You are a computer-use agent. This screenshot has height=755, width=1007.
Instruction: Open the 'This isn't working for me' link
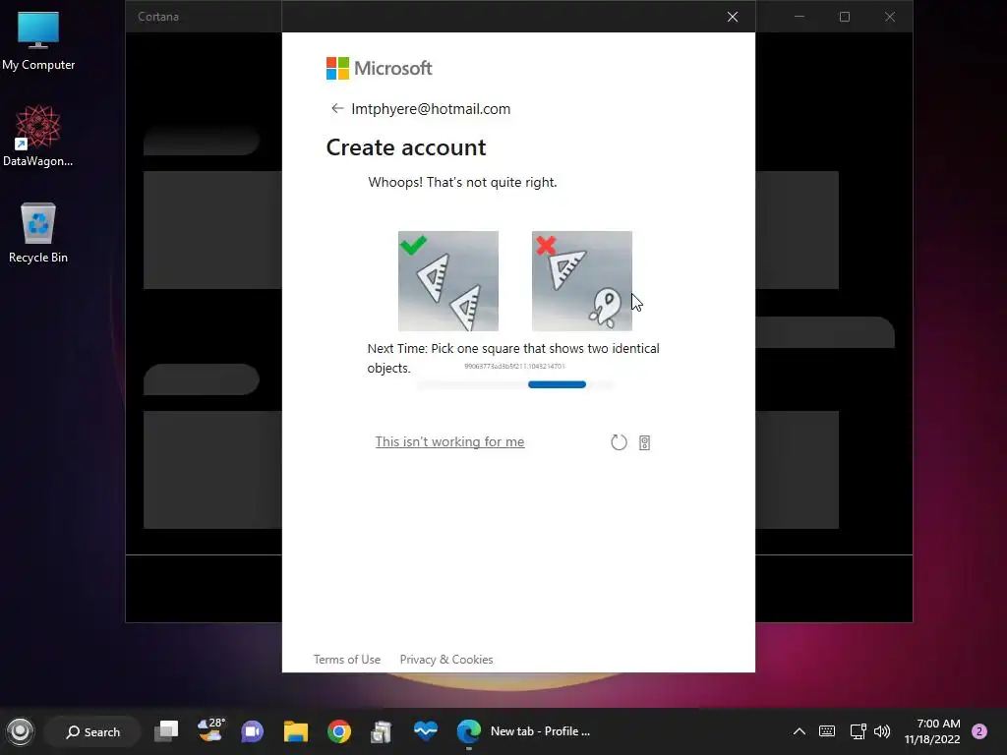click(x=449, y=441)
